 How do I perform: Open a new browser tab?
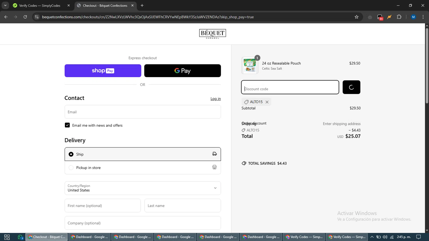pos(142,5)
